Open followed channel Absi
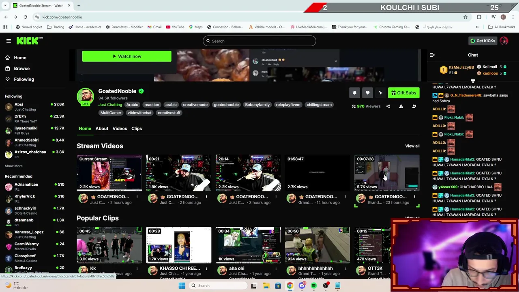Viewport: 519px width, 292px height. (34, 107)
